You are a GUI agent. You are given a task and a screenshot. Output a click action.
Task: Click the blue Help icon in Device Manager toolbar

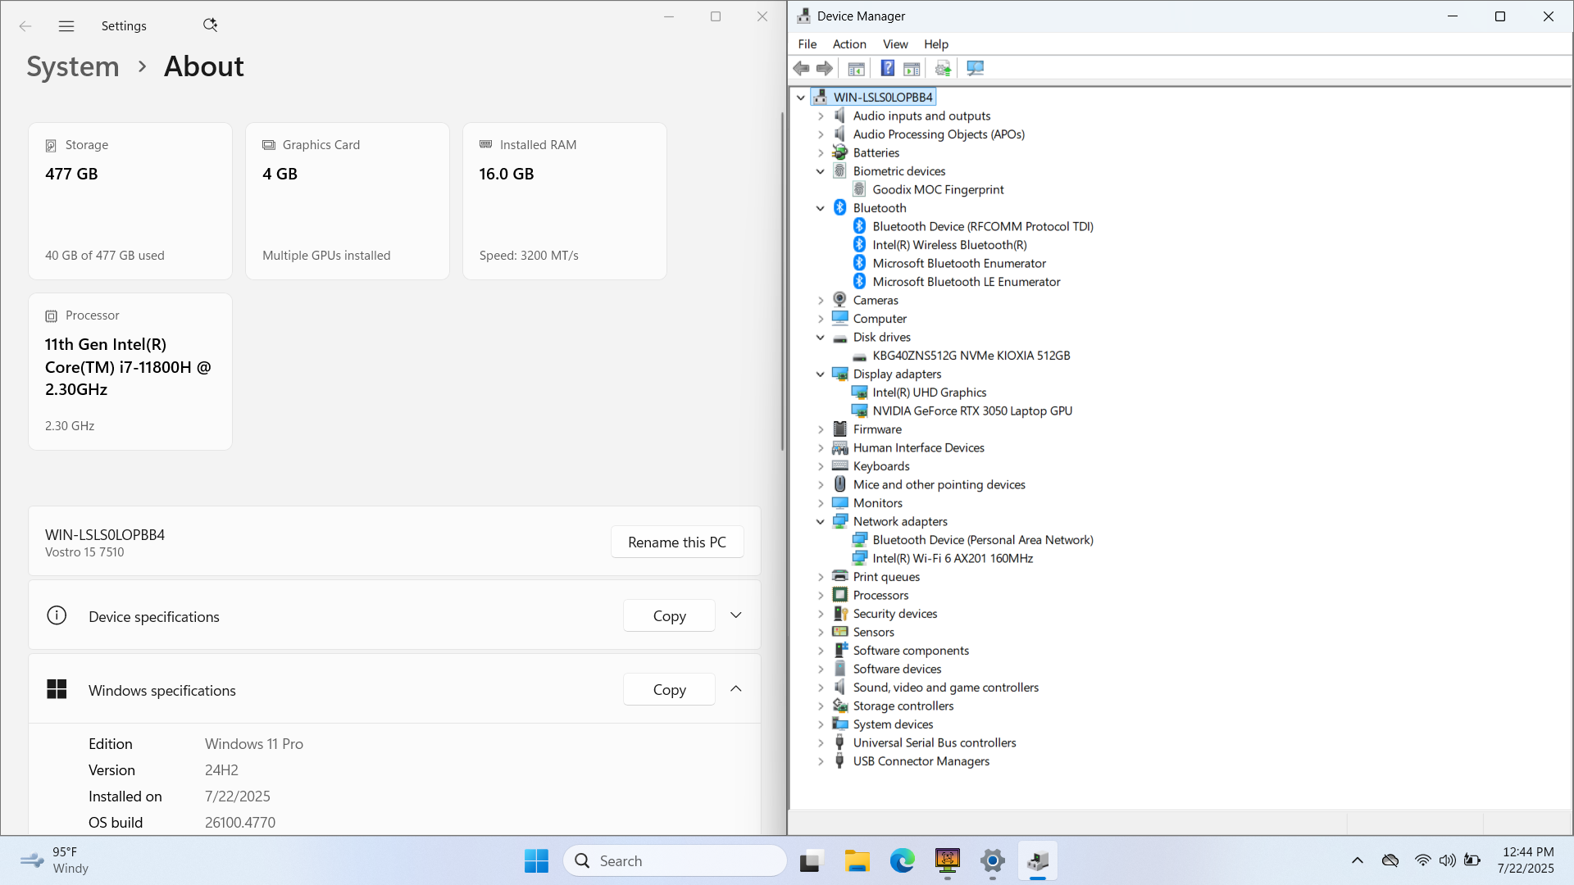point(887,69)
